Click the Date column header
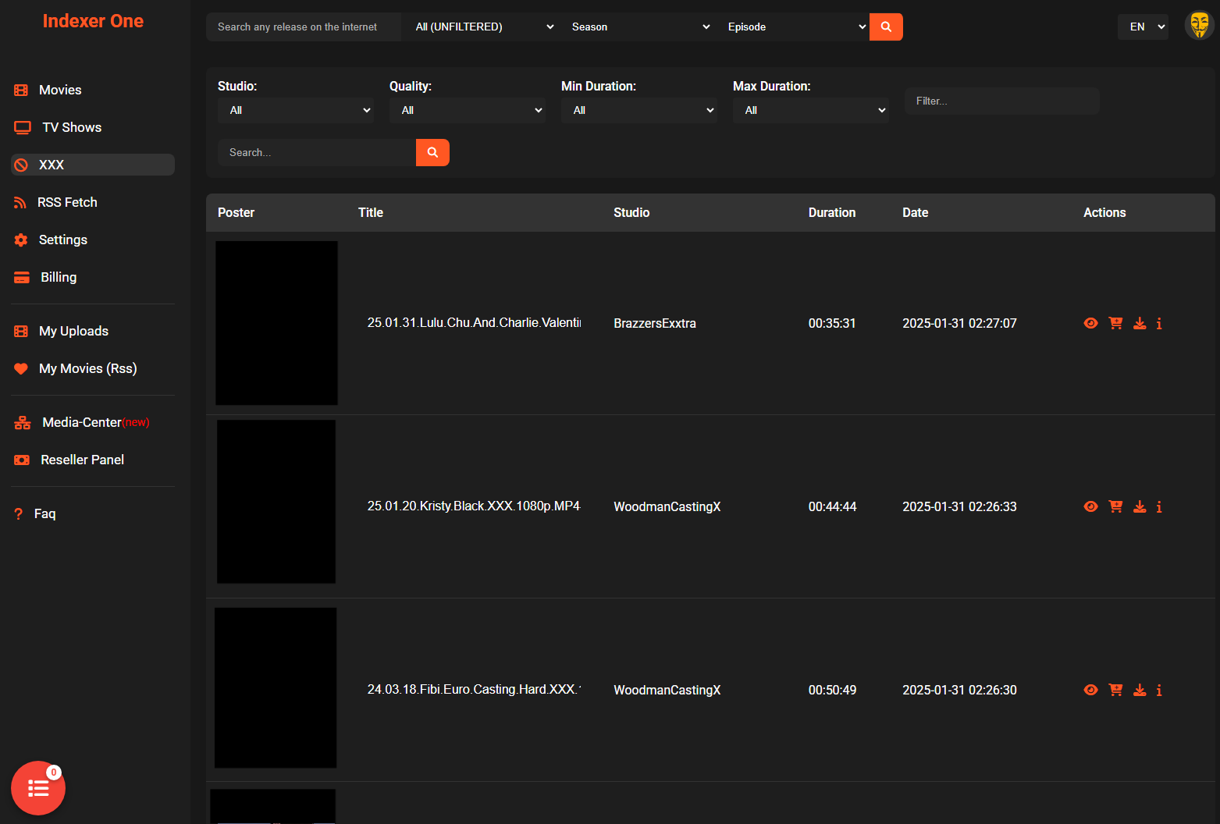Viewport: 1220px width, 824px height. click(x=916, y=212)
